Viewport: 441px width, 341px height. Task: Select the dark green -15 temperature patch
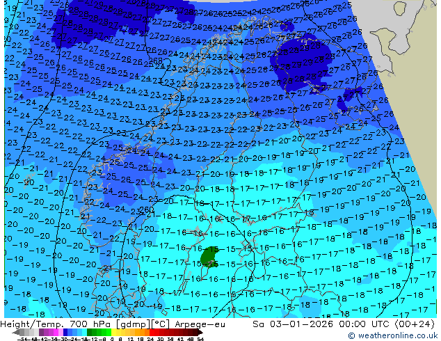point(209,257)
